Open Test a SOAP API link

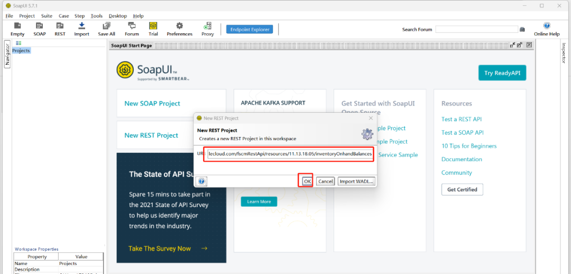tap(463, 132)
